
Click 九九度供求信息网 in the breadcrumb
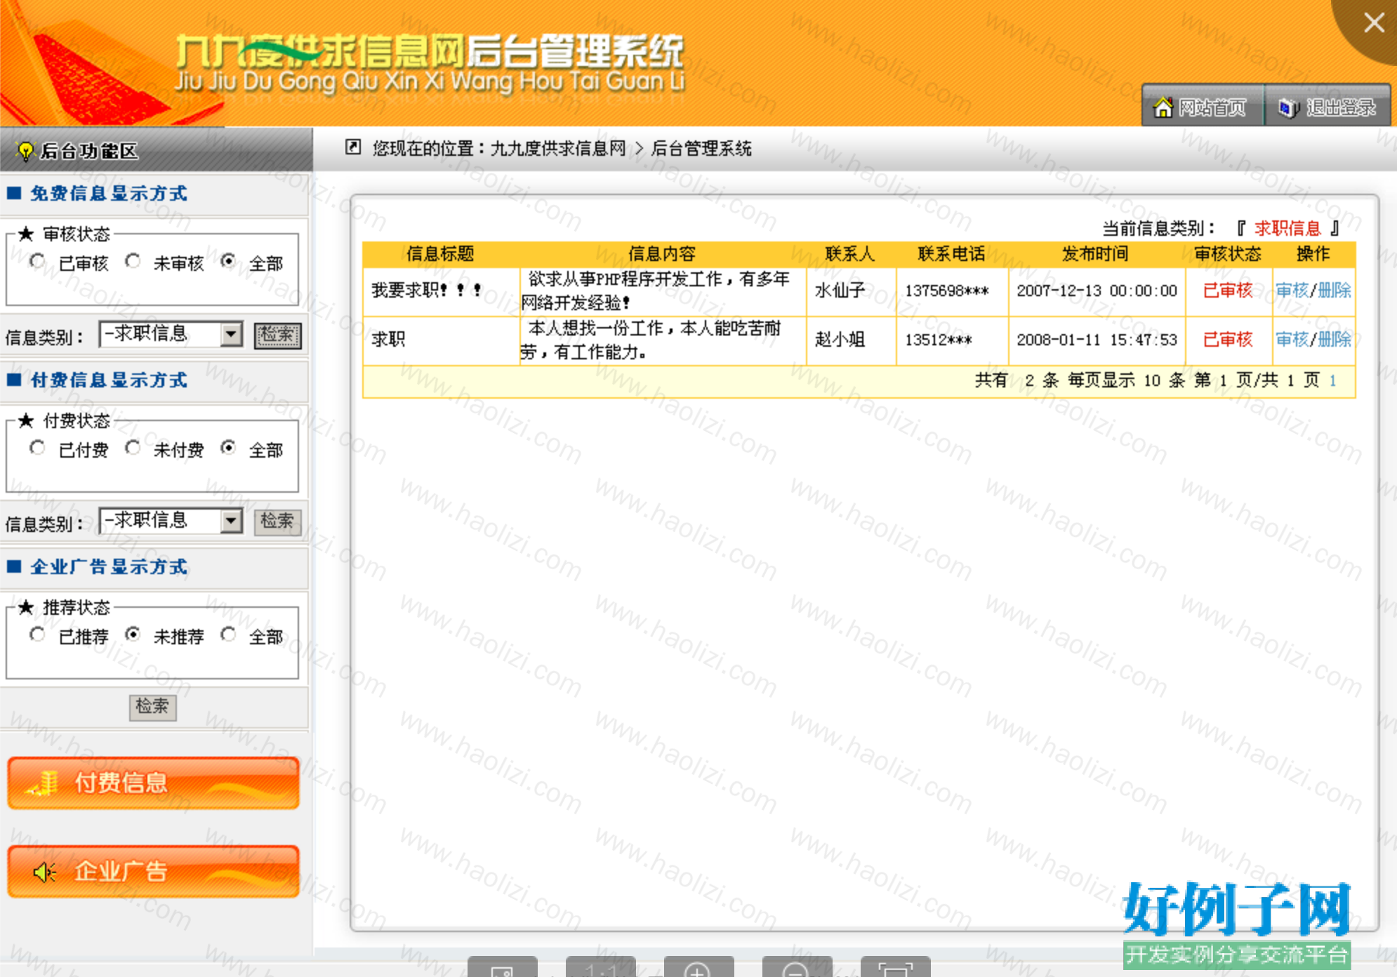[x=558, y=148]
